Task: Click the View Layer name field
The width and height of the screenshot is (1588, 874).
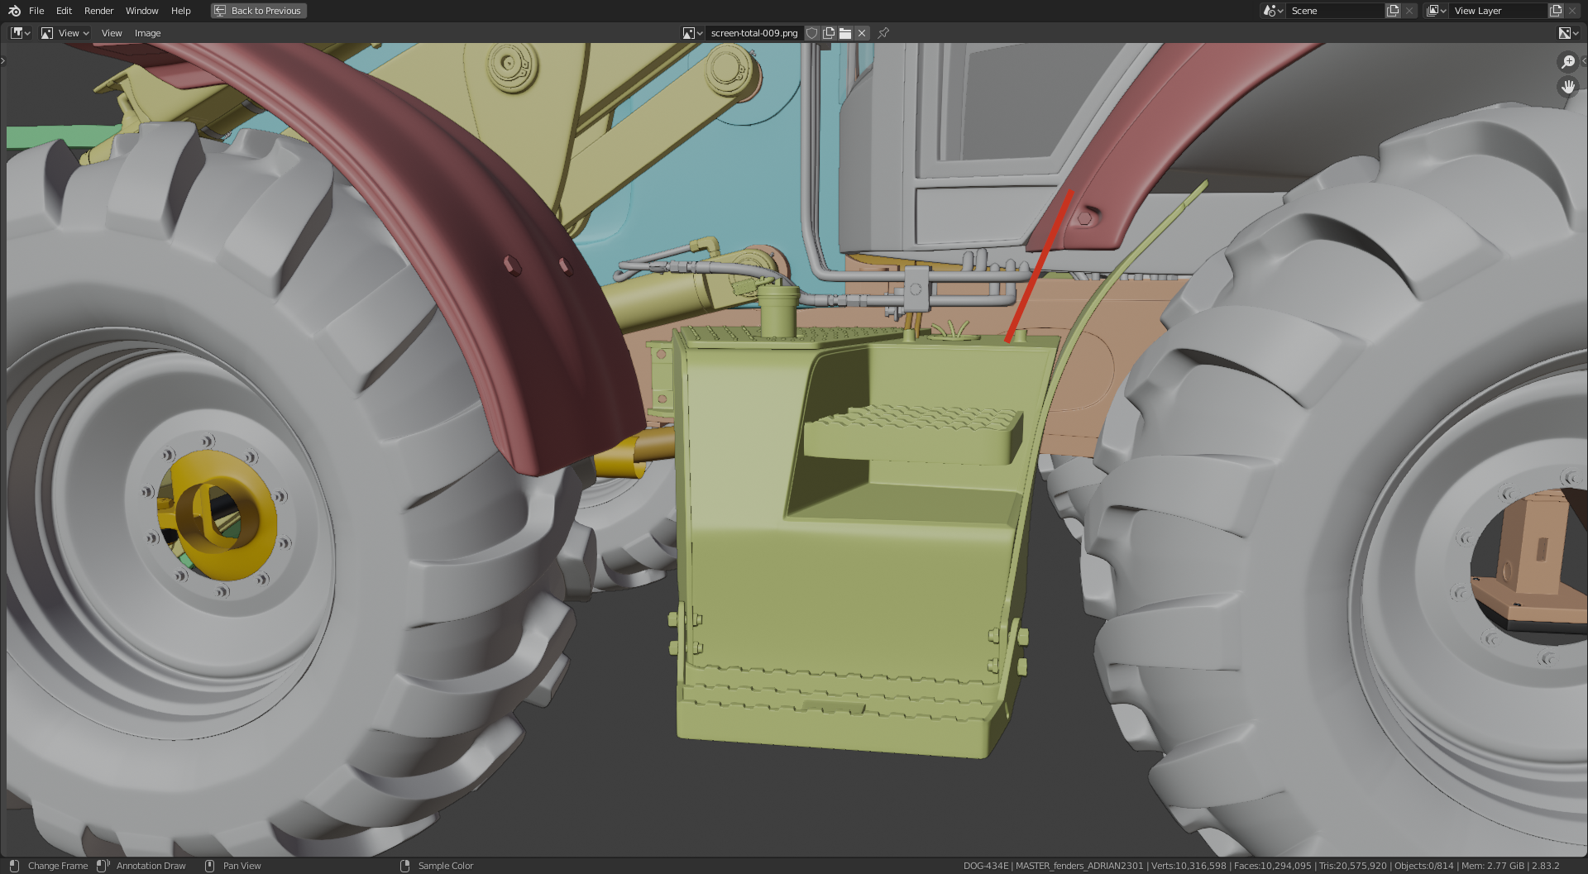Action: point(1499,11)
